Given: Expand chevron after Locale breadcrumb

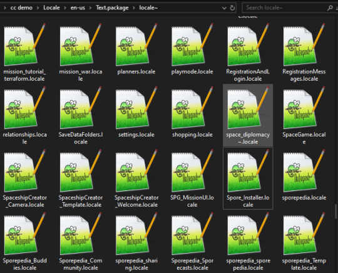Looking at the screenshot, I should click(65, 8).
